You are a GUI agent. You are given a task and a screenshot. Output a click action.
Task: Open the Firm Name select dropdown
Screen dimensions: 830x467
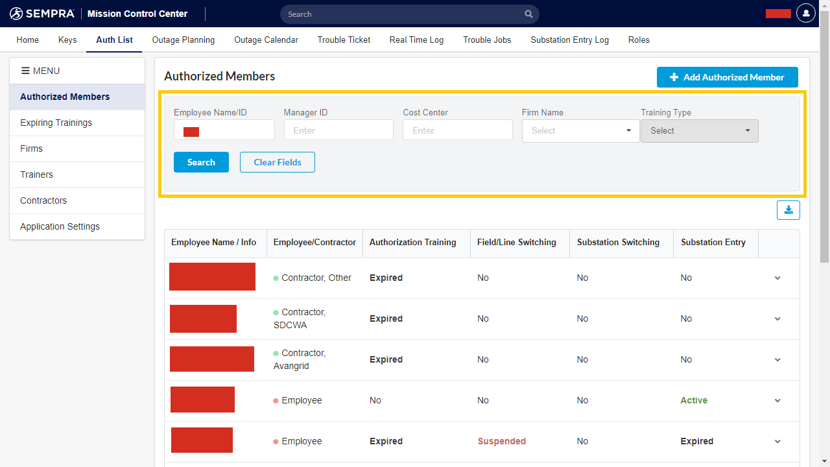click(x=580, y=130)
